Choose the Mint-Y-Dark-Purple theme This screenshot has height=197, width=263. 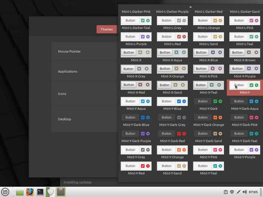[x=136, y=136]
